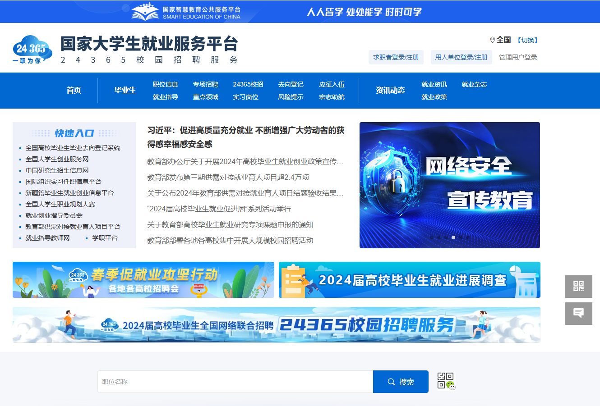Click 求职者登录/注册 button

click(x=396, y=57)
